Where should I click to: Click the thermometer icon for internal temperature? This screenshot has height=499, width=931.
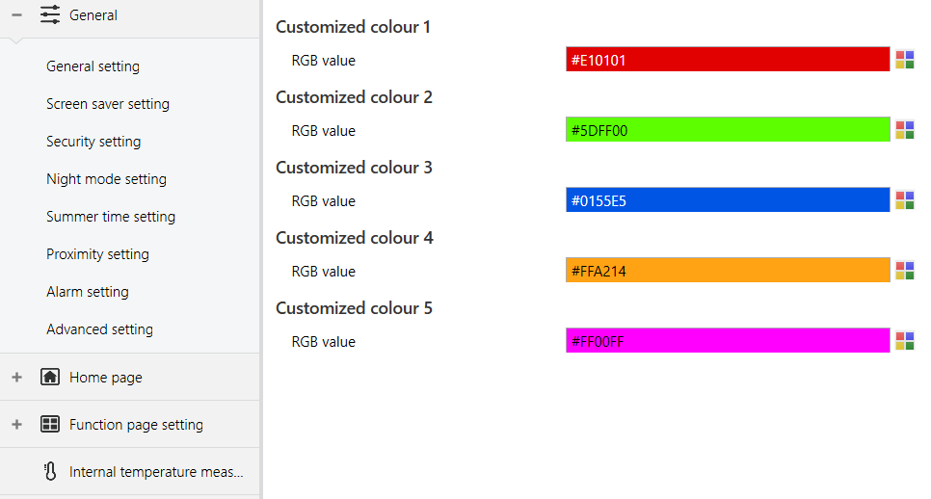point(50,471)
